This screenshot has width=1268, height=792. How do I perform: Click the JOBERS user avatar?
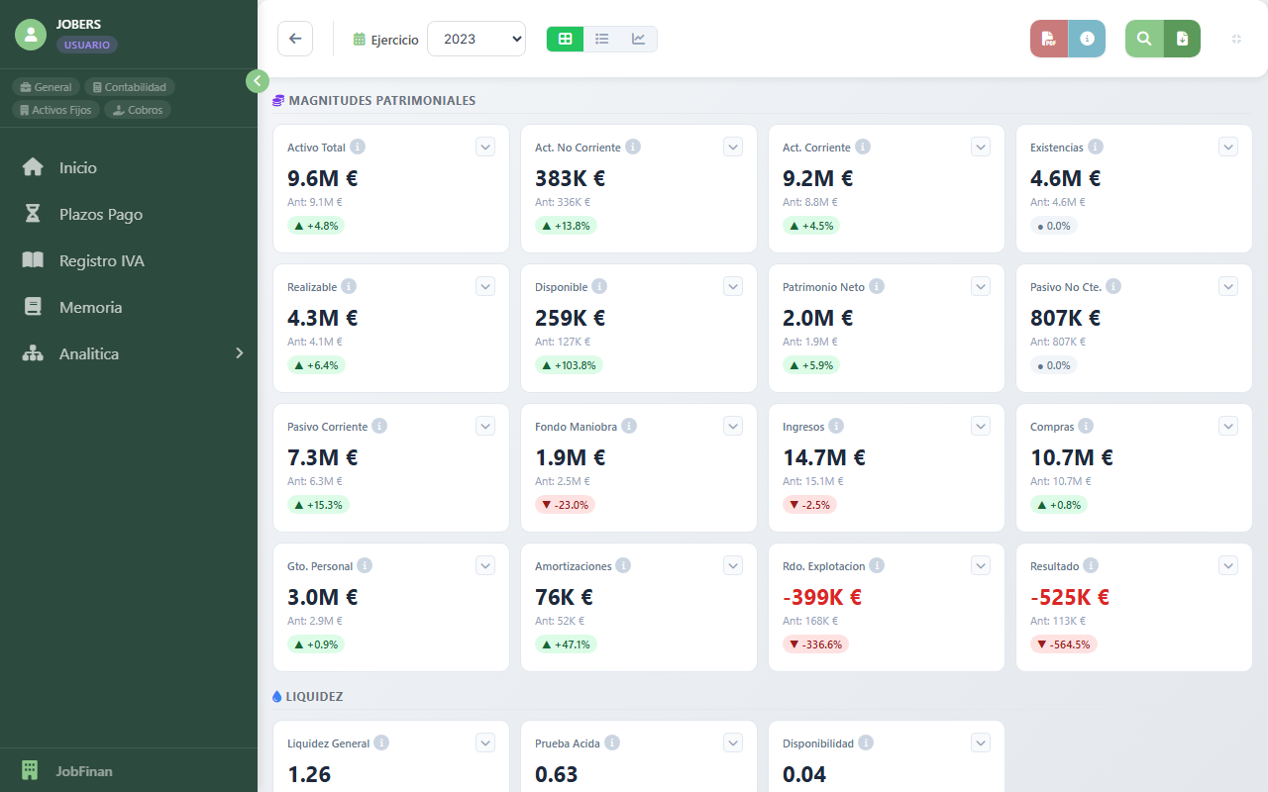pyautogui.click(x=31, y=35)
